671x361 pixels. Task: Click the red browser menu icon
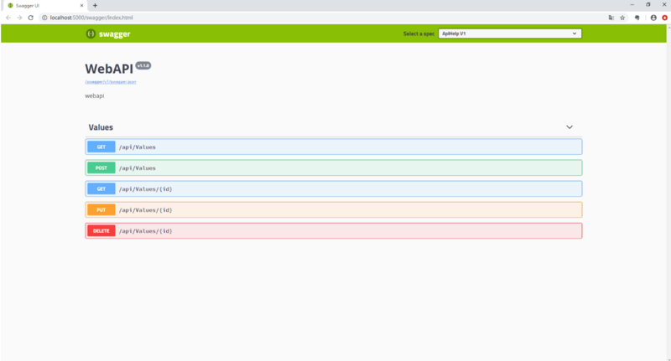[664, 18]
